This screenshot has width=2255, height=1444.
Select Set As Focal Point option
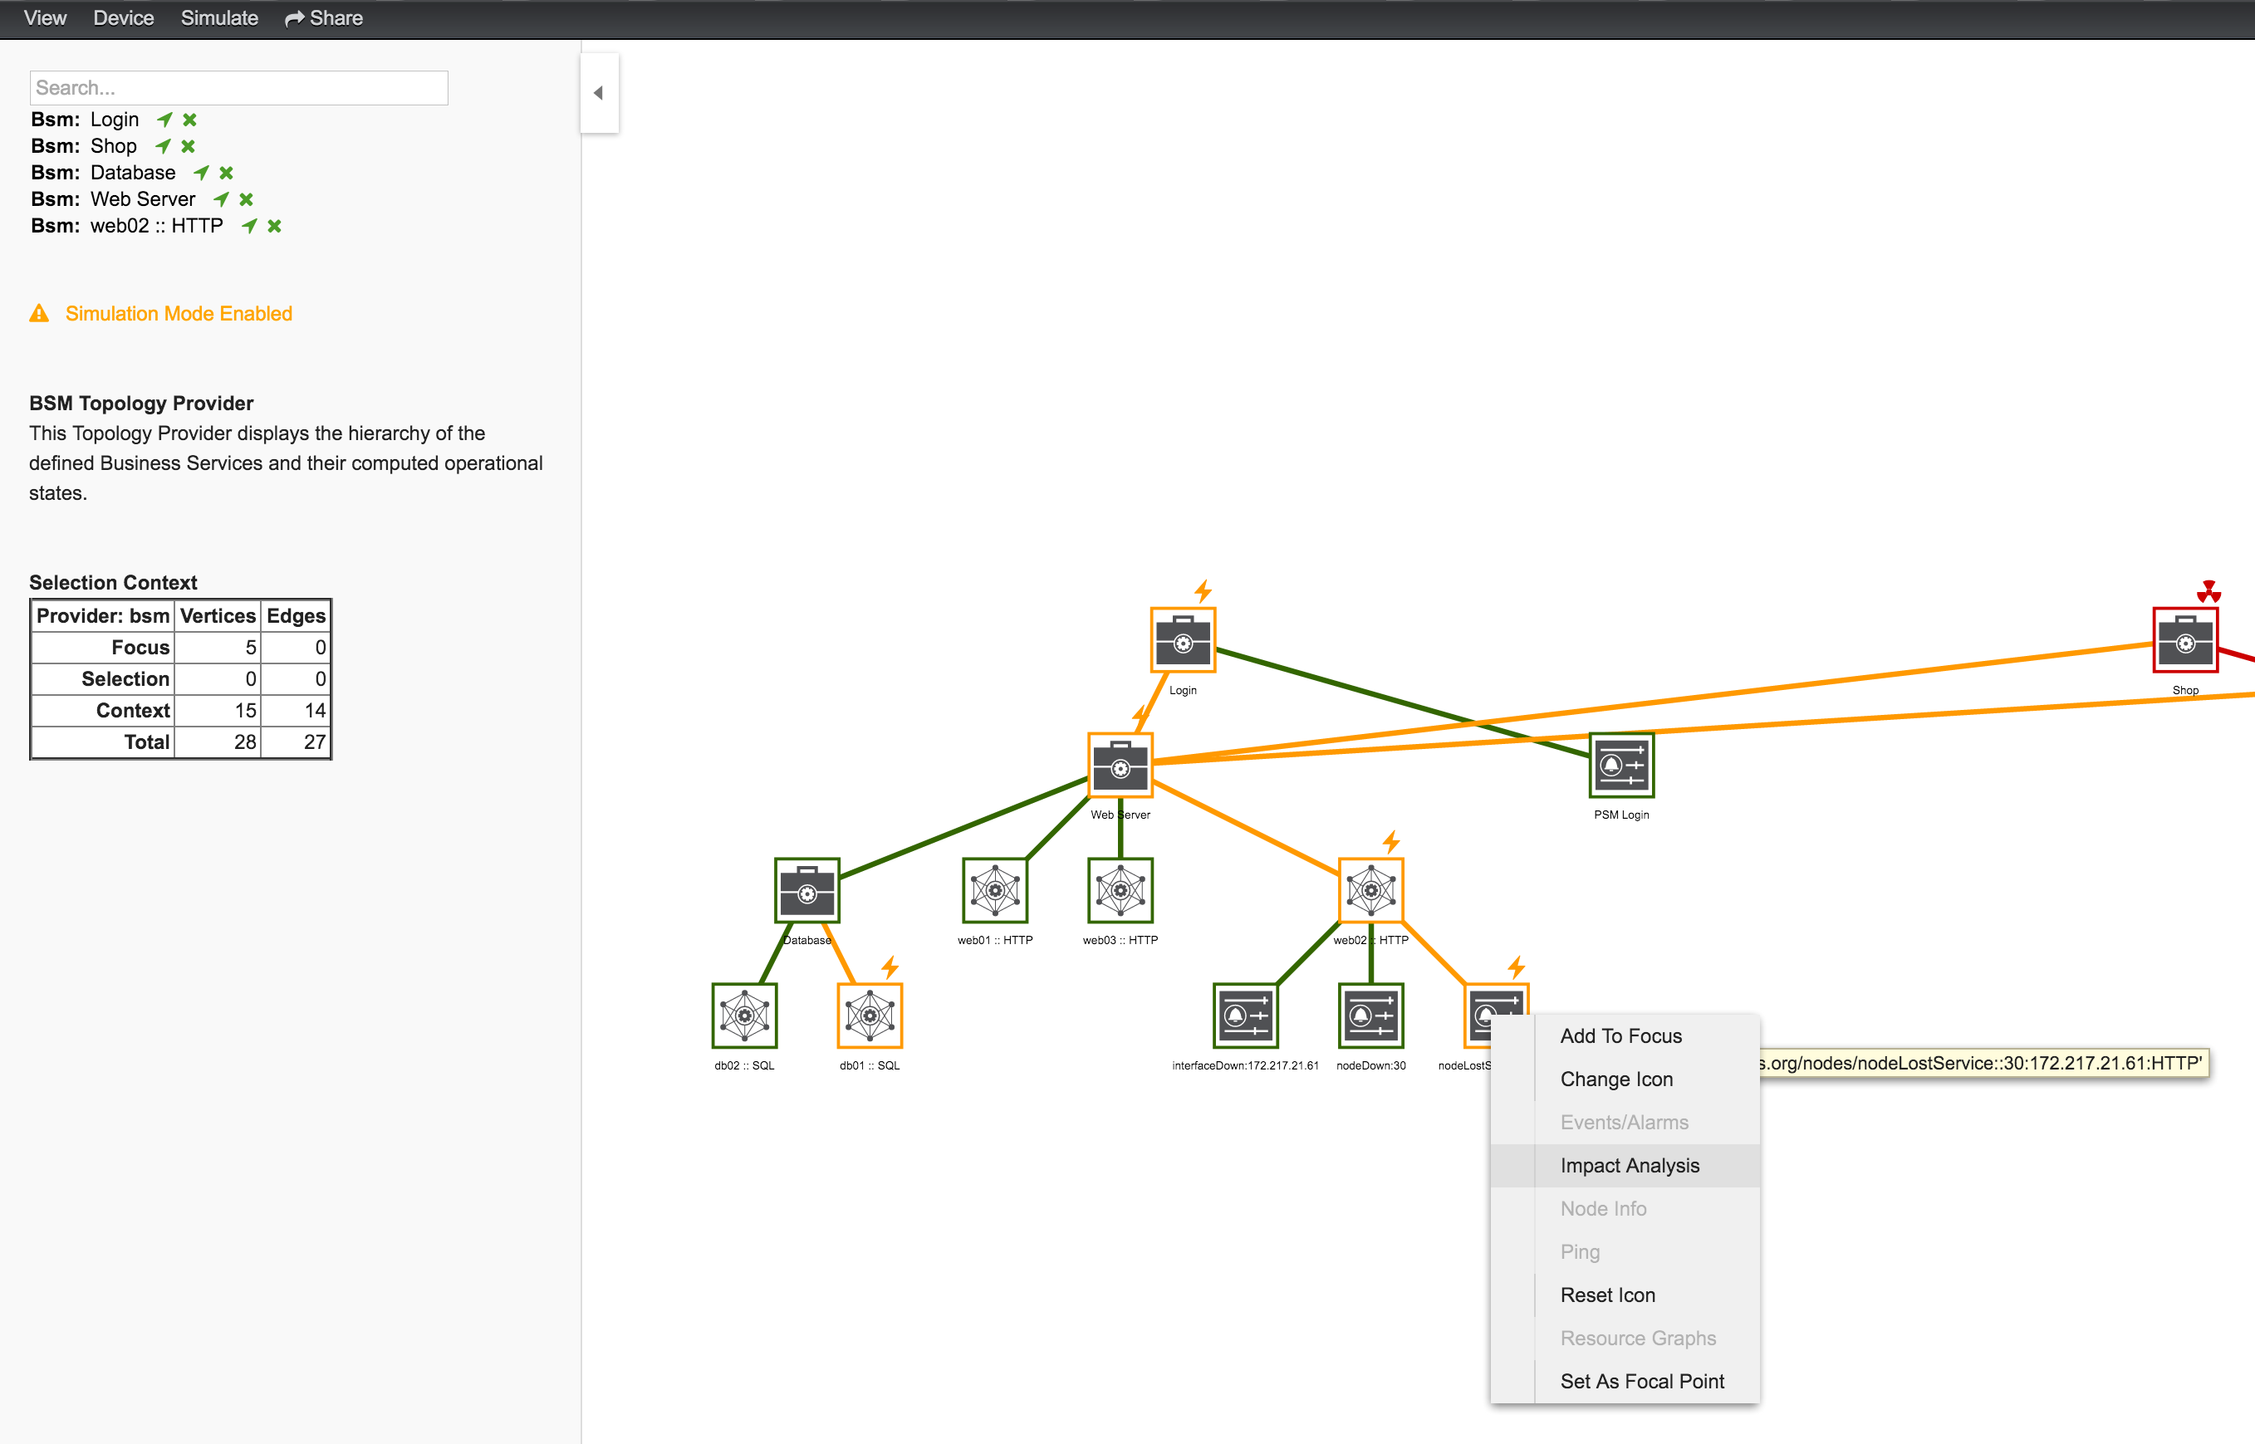pyautogui.click(x=1642, y=1381)
